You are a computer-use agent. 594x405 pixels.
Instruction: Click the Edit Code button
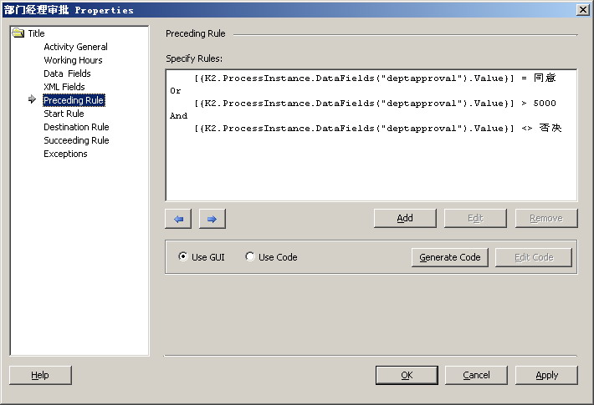534,257
